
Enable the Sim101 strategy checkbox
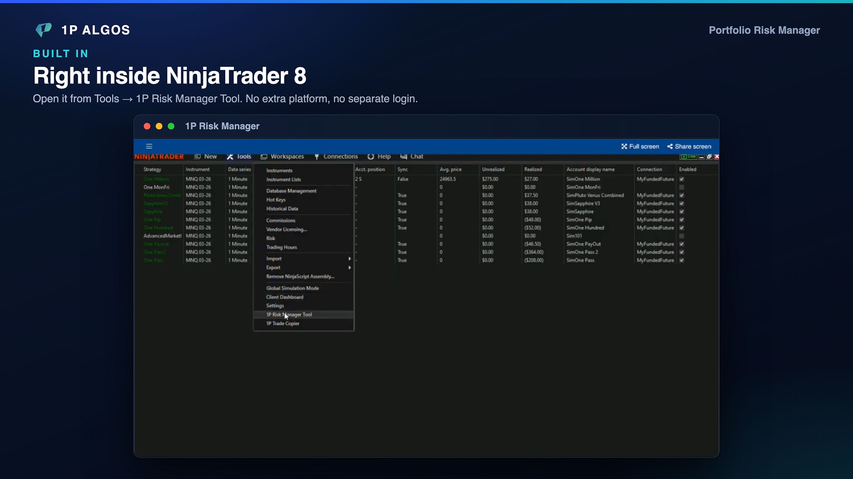(x=682, y=236)
